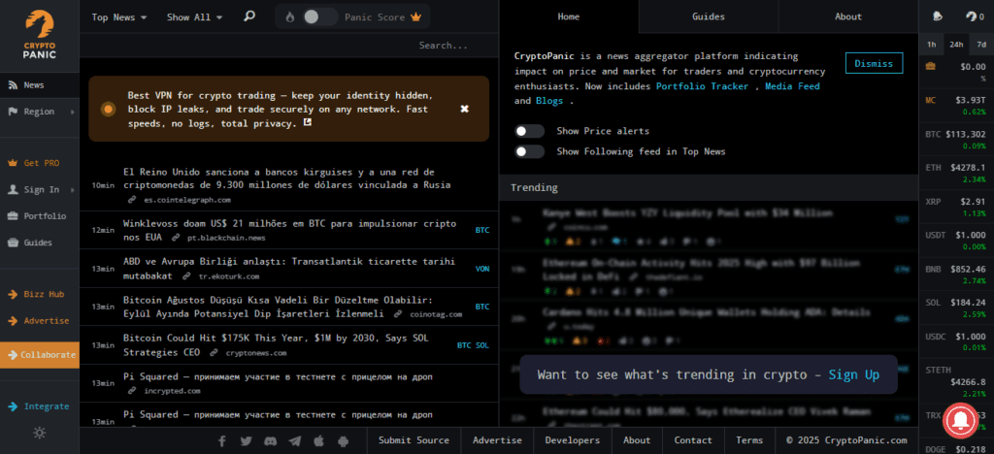Select the 7d price interval
The width and height of the screenshot is (994, 454).
(981, 45)
